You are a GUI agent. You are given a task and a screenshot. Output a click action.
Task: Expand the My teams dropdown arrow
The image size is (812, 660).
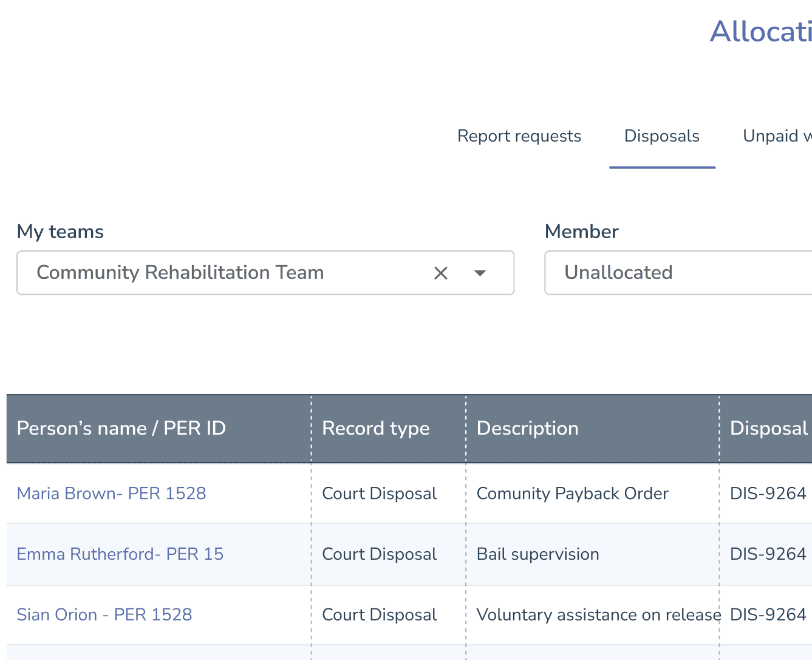(480, 273)
